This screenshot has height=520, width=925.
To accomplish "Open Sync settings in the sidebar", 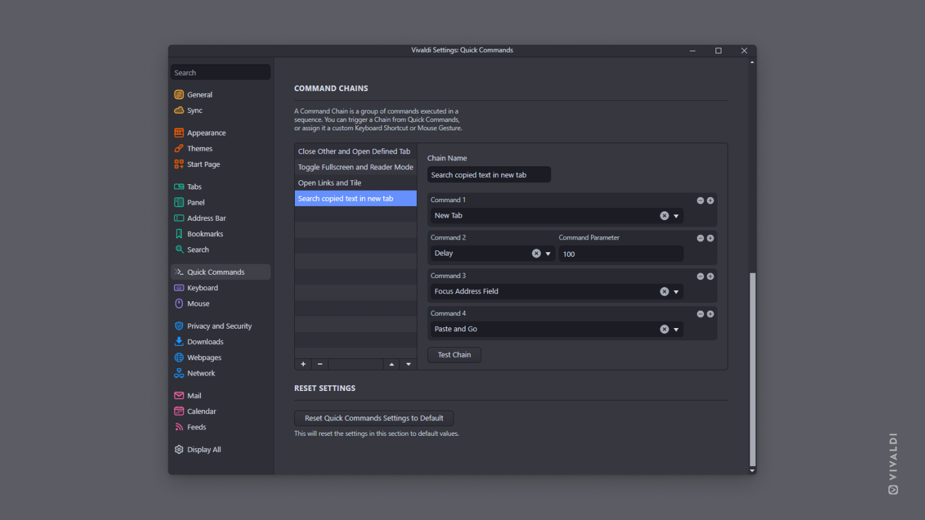I will click(220, 110).
